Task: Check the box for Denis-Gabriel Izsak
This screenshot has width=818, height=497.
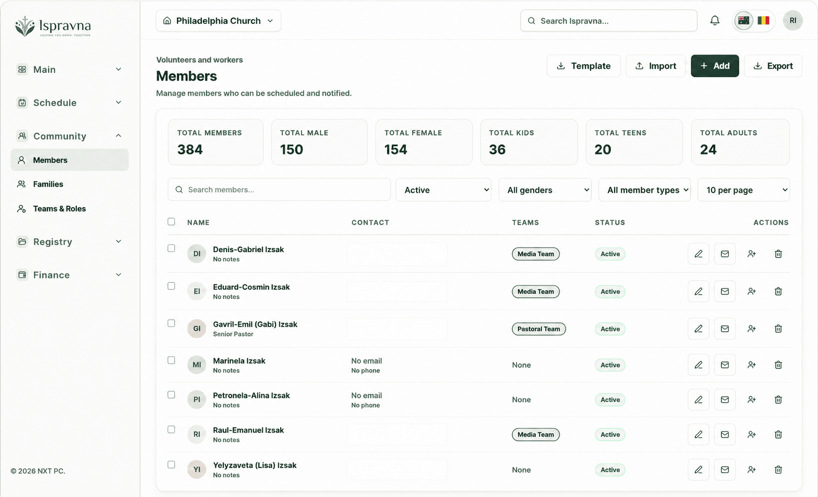Action: pos(171,248)
